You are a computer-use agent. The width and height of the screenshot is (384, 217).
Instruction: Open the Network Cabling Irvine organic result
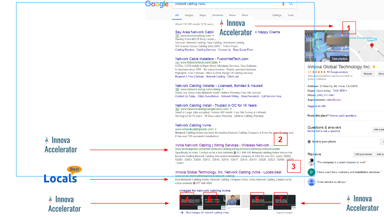coord(193,125)
